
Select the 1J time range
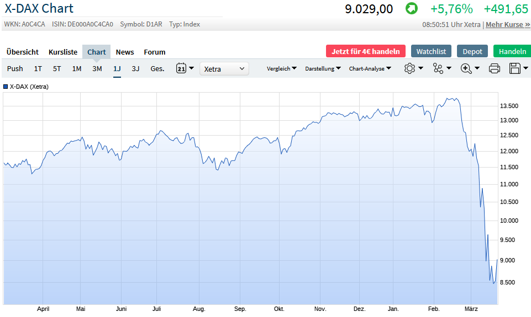(117, 68)
